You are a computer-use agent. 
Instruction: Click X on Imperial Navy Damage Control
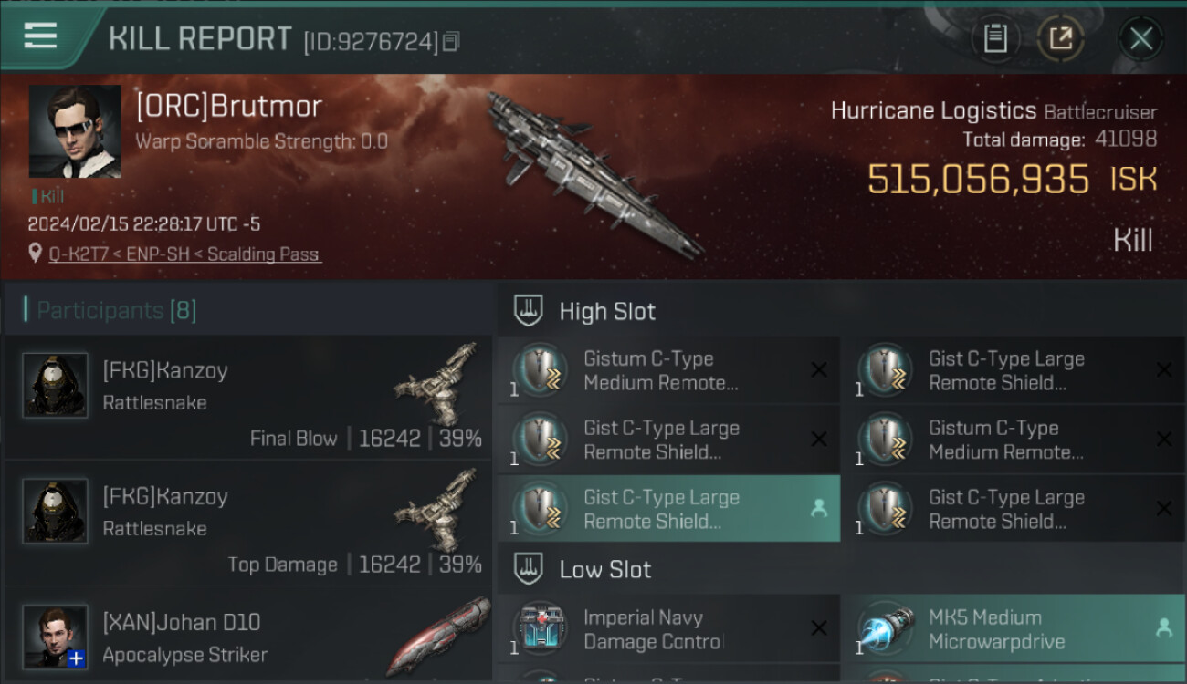[819, 628]
